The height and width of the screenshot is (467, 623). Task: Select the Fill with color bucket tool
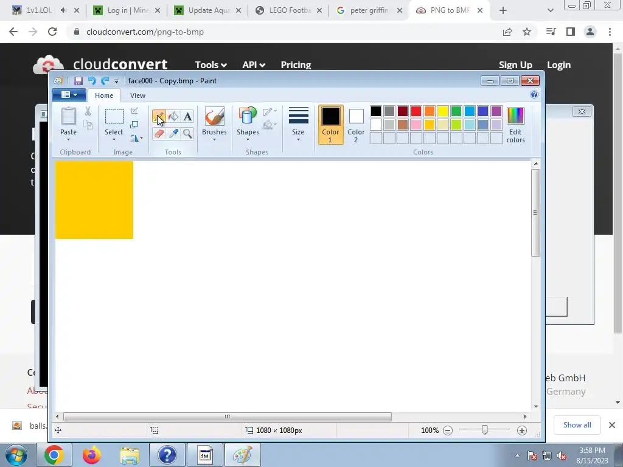(173, 116)
